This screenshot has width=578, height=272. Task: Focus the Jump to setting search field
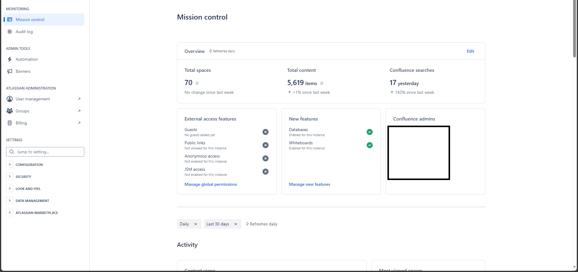pos(45,152)
